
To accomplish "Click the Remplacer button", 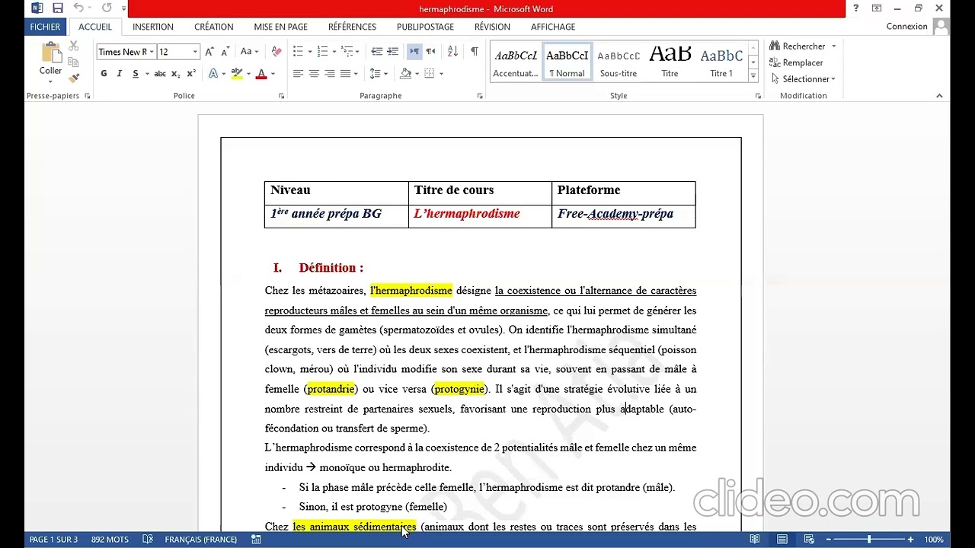I will [796, 62].
